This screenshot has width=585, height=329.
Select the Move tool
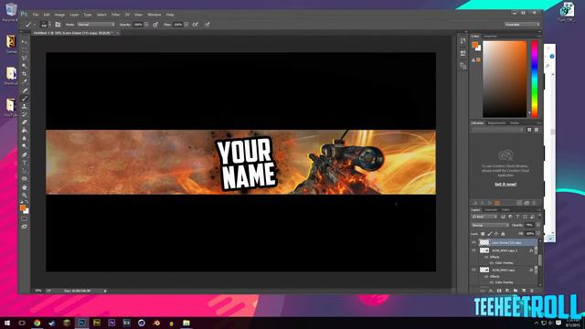25,42
